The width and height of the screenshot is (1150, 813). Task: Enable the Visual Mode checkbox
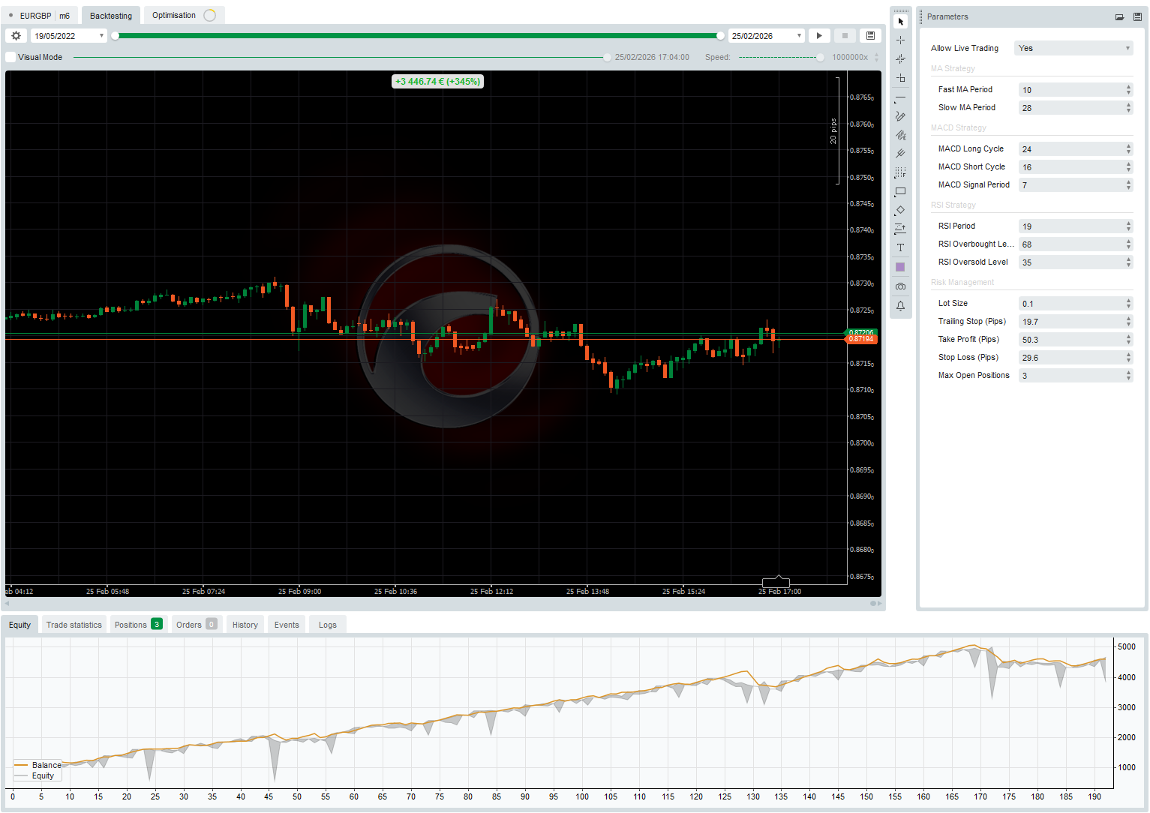pyautogui.click(x=10, y=56)
